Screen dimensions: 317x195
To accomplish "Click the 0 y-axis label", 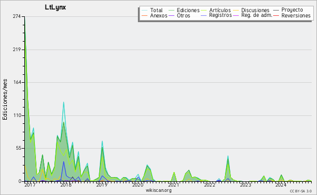I will click(x=20, y=181).
